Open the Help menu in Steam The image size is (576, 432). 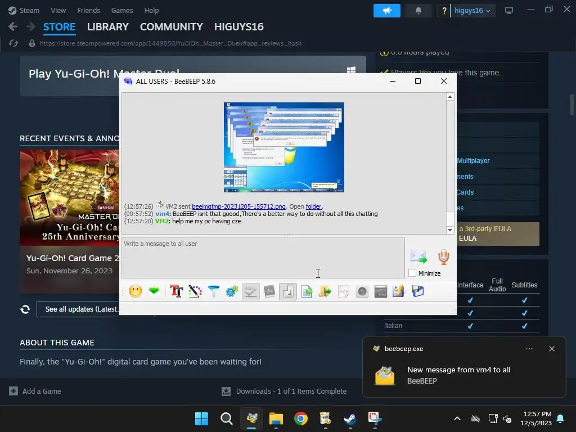[151, 10]
